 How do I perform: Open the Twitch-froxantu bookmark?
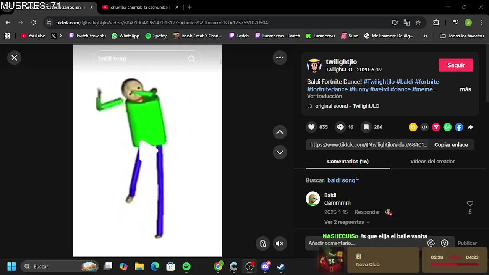pos(87,36)
